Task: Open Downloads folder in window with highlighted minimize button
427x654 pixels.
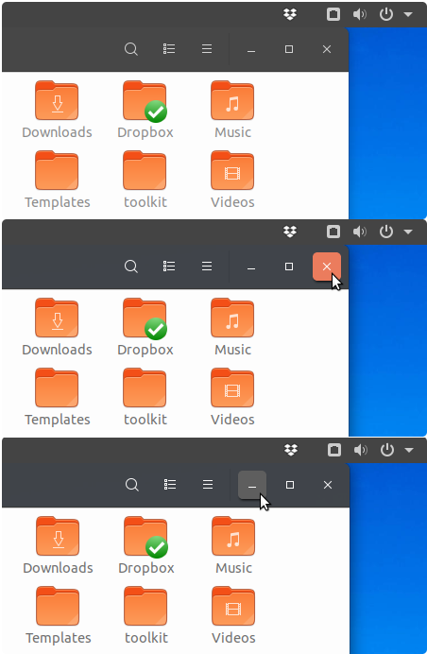Action: pyautogui.click(x=58, y=537)
